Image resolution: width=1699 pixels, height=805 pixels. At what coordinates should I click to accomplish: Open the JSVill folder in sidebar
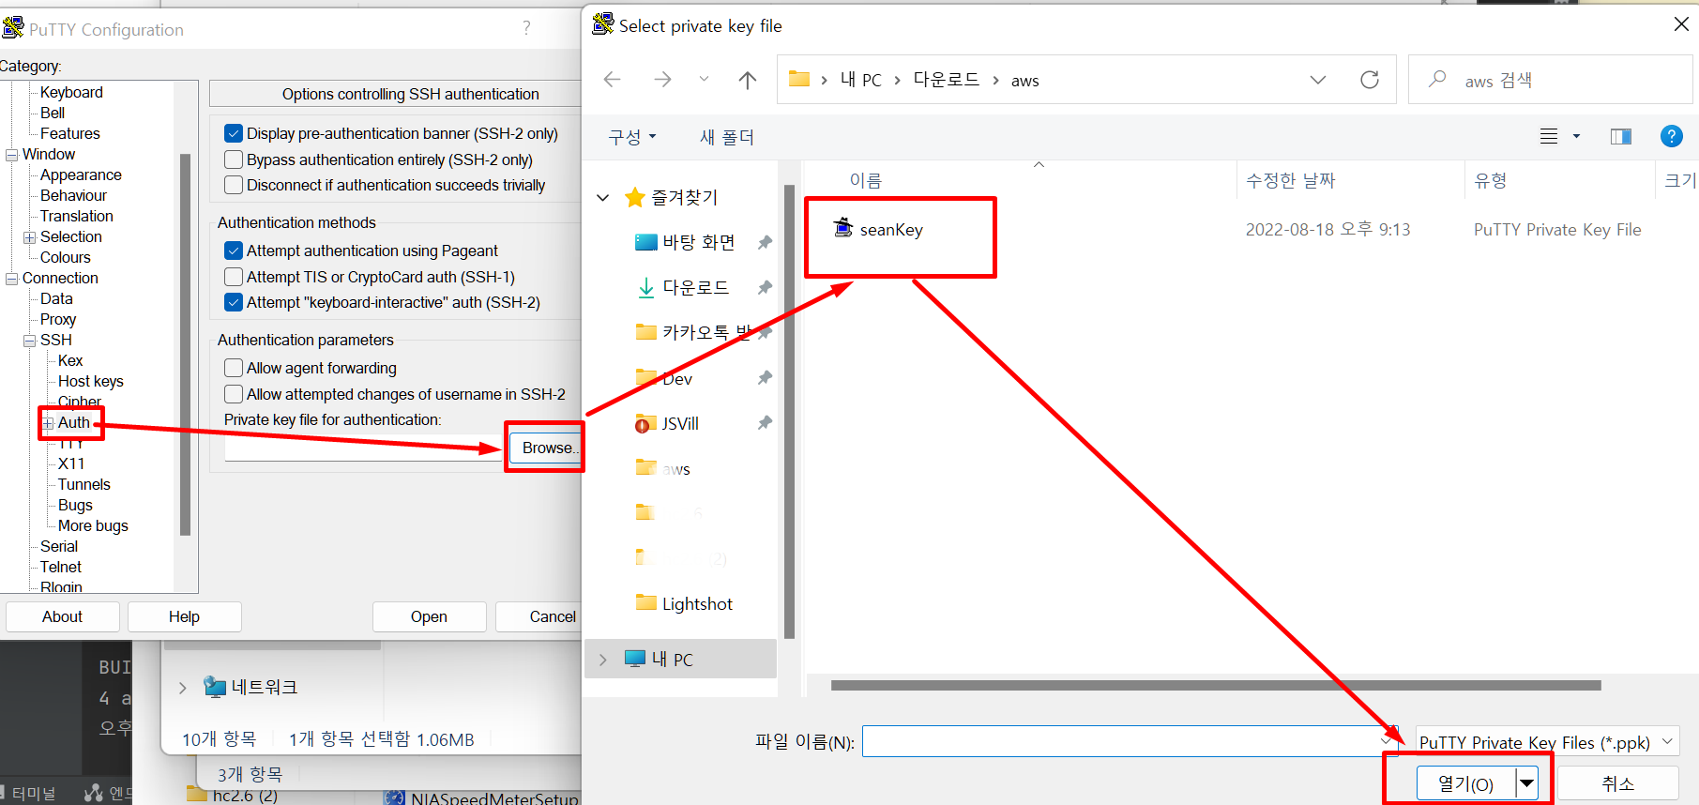click(680, 424)
